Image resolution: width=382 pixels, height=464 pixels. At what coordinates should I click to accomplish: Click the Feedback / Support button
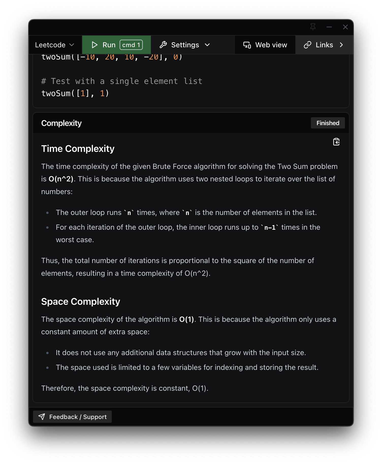click(x=72, y=416)
